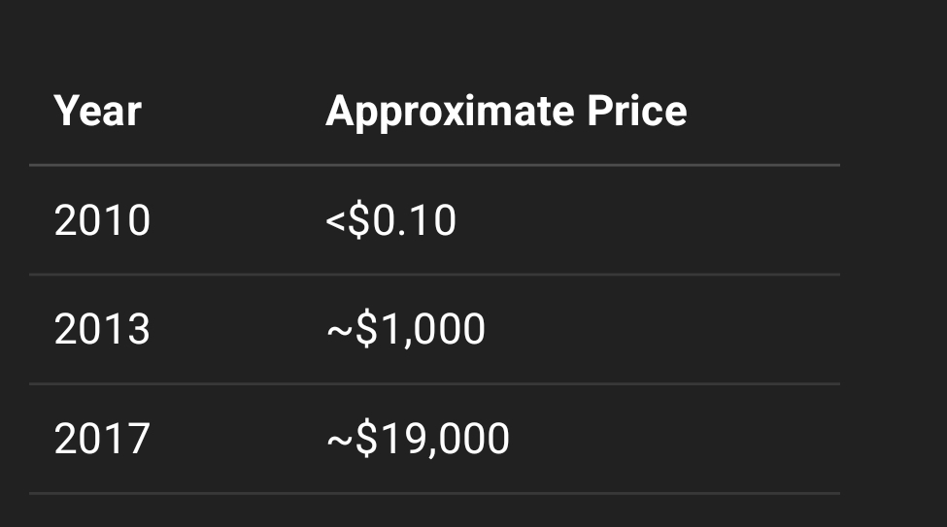
Task: Select the 2010 year cell
Action: (x=102, y=221)
